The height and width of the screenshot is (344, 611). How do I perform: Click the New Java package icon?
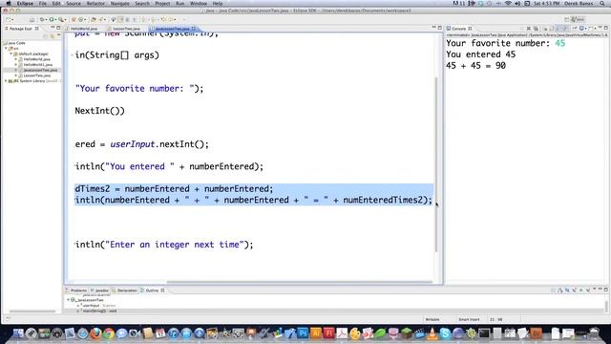(74, 19)
